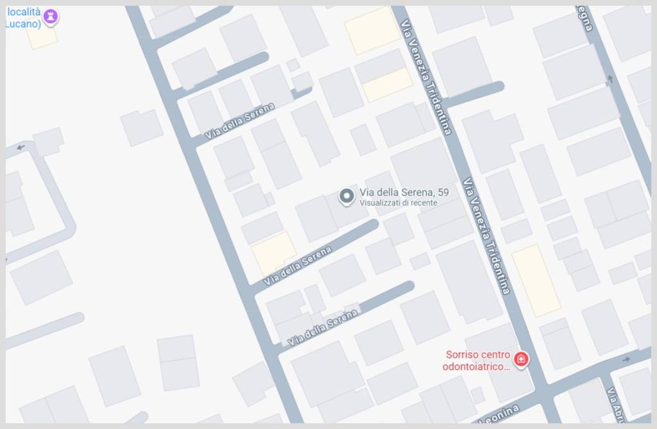Click the purple castle landmark pin
657x429 pixels.
click(51, 17)
